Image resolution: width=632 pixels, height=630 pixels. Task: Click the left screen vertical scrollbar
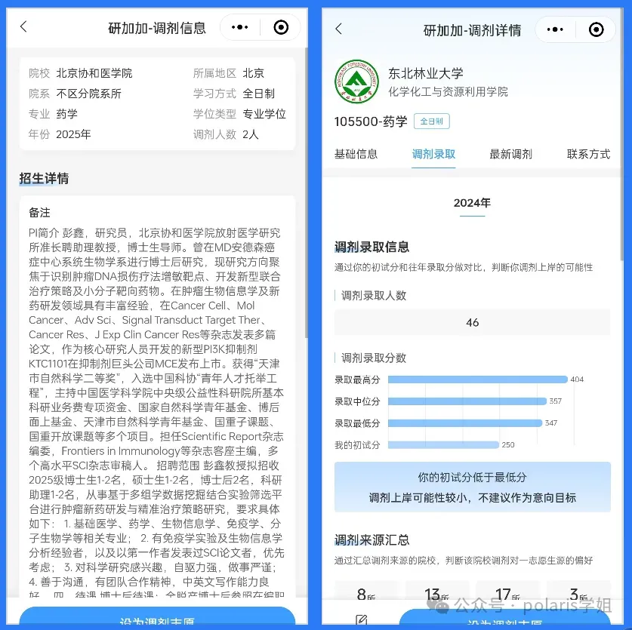point(306,193)
